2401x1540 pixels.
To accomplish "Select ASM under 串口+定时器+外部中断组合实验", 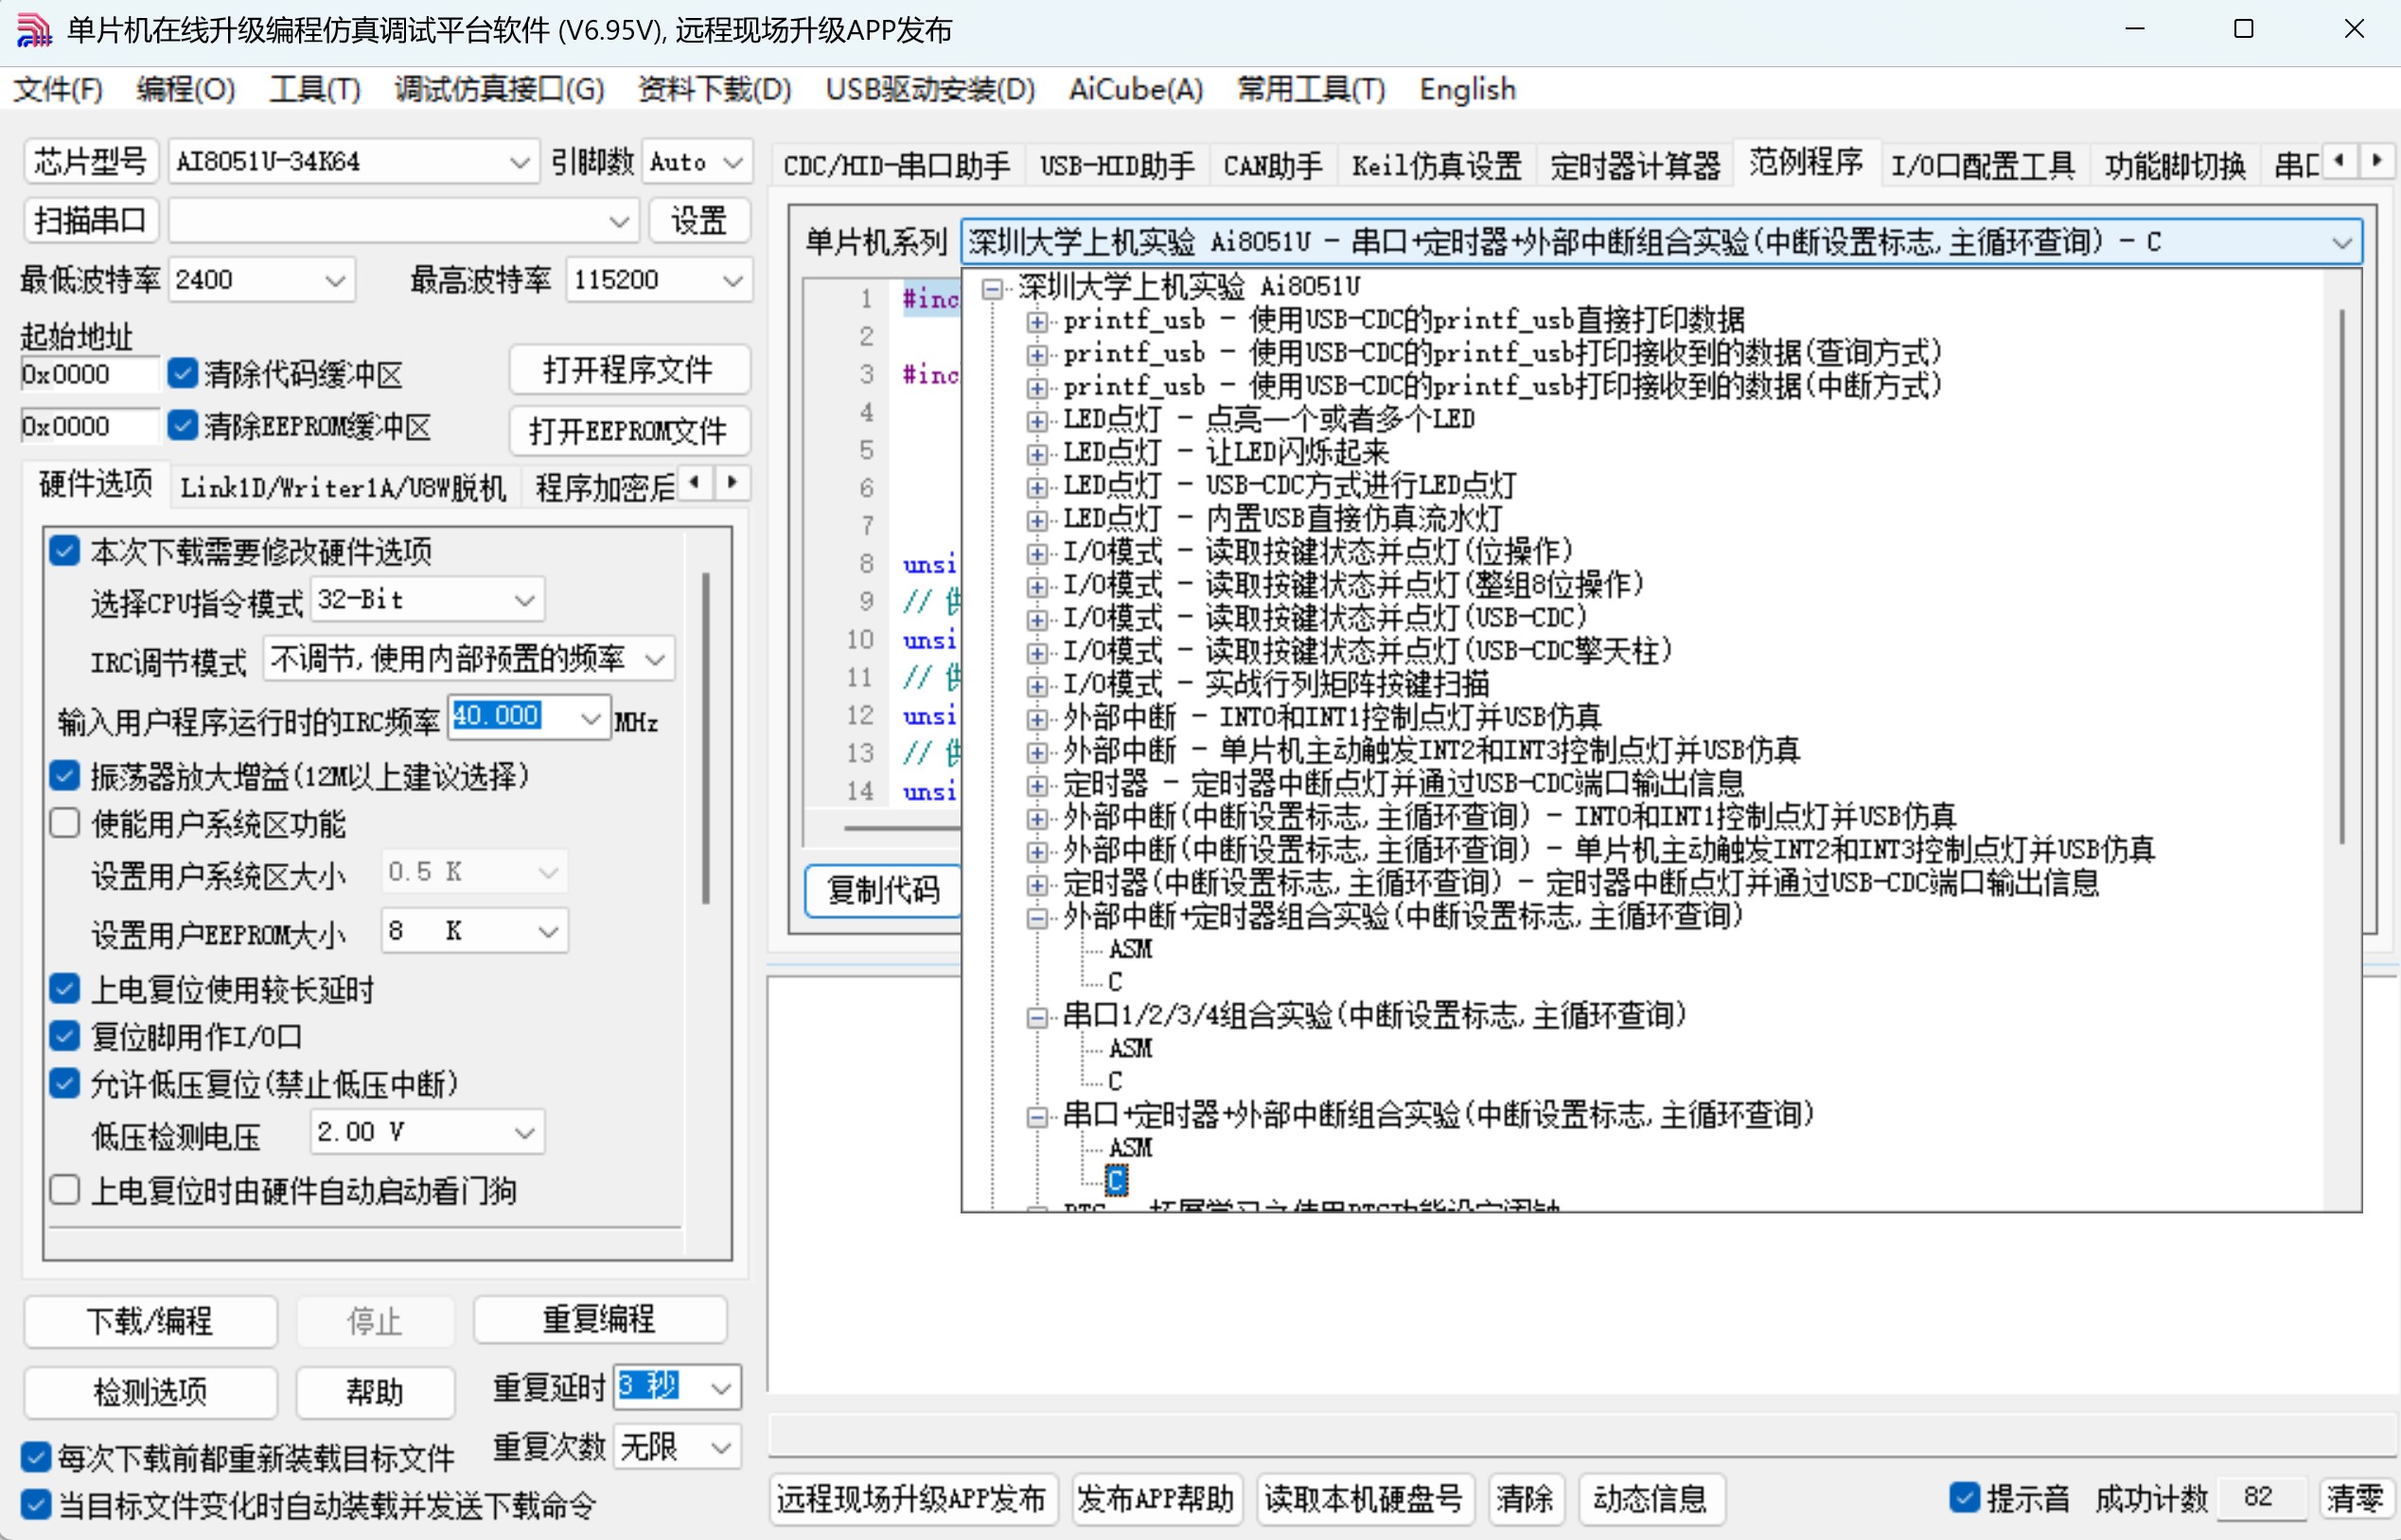I will (1131, 1148).
